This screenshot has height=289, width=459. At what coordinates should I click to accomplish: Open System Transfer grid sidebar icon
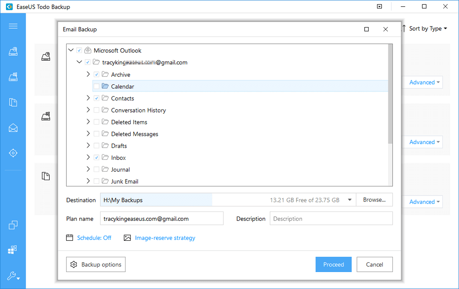pyautogui.click(x=12, y=250)
